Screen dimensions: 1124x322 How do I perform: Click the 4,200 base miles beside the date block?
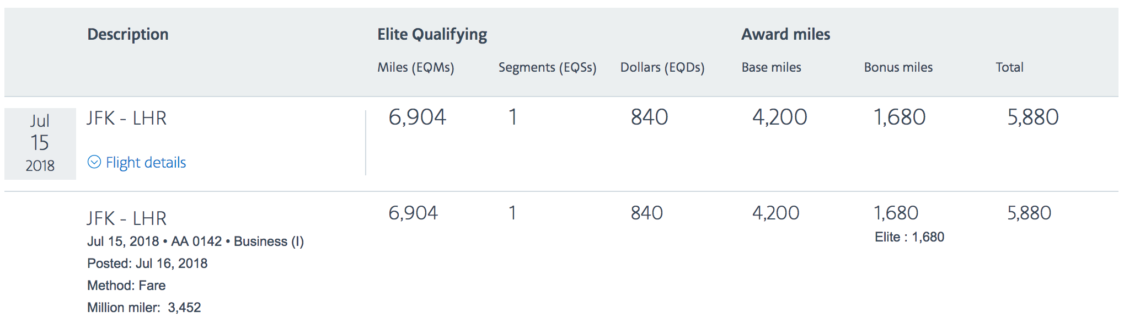(x=779, y=117)
